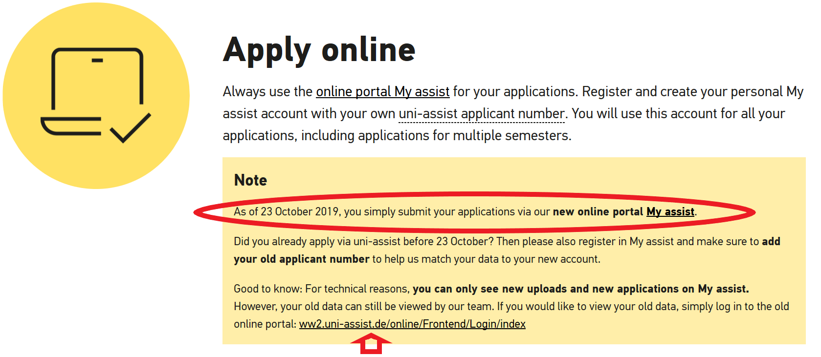The image size is (821, 357).
Task: Click the bold "your old applicant number" text
Action: (301, 259)
